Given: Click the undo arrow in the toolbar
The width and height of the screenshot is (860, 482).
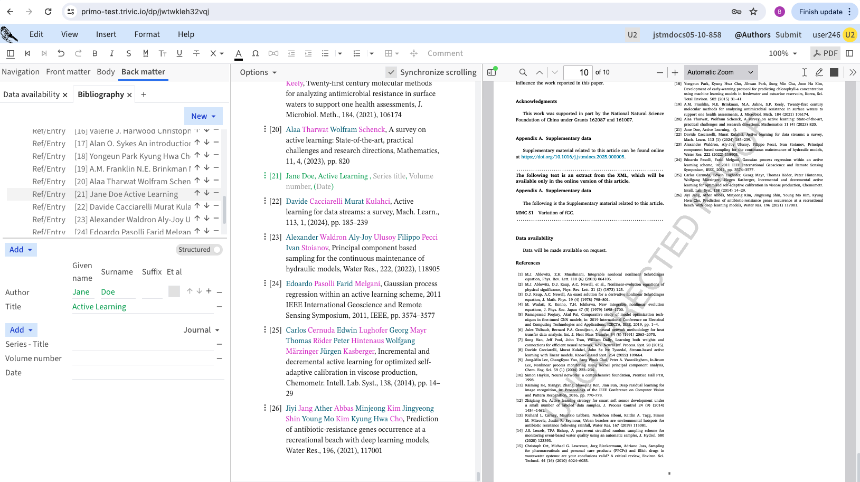Looking at the screenshot, I should pos(61,53).
